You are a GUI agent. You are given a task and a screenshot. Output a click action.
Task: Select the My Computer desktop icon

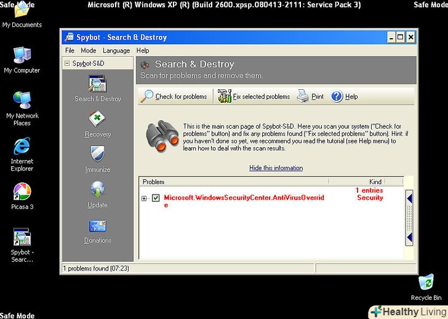coord(22,55)
